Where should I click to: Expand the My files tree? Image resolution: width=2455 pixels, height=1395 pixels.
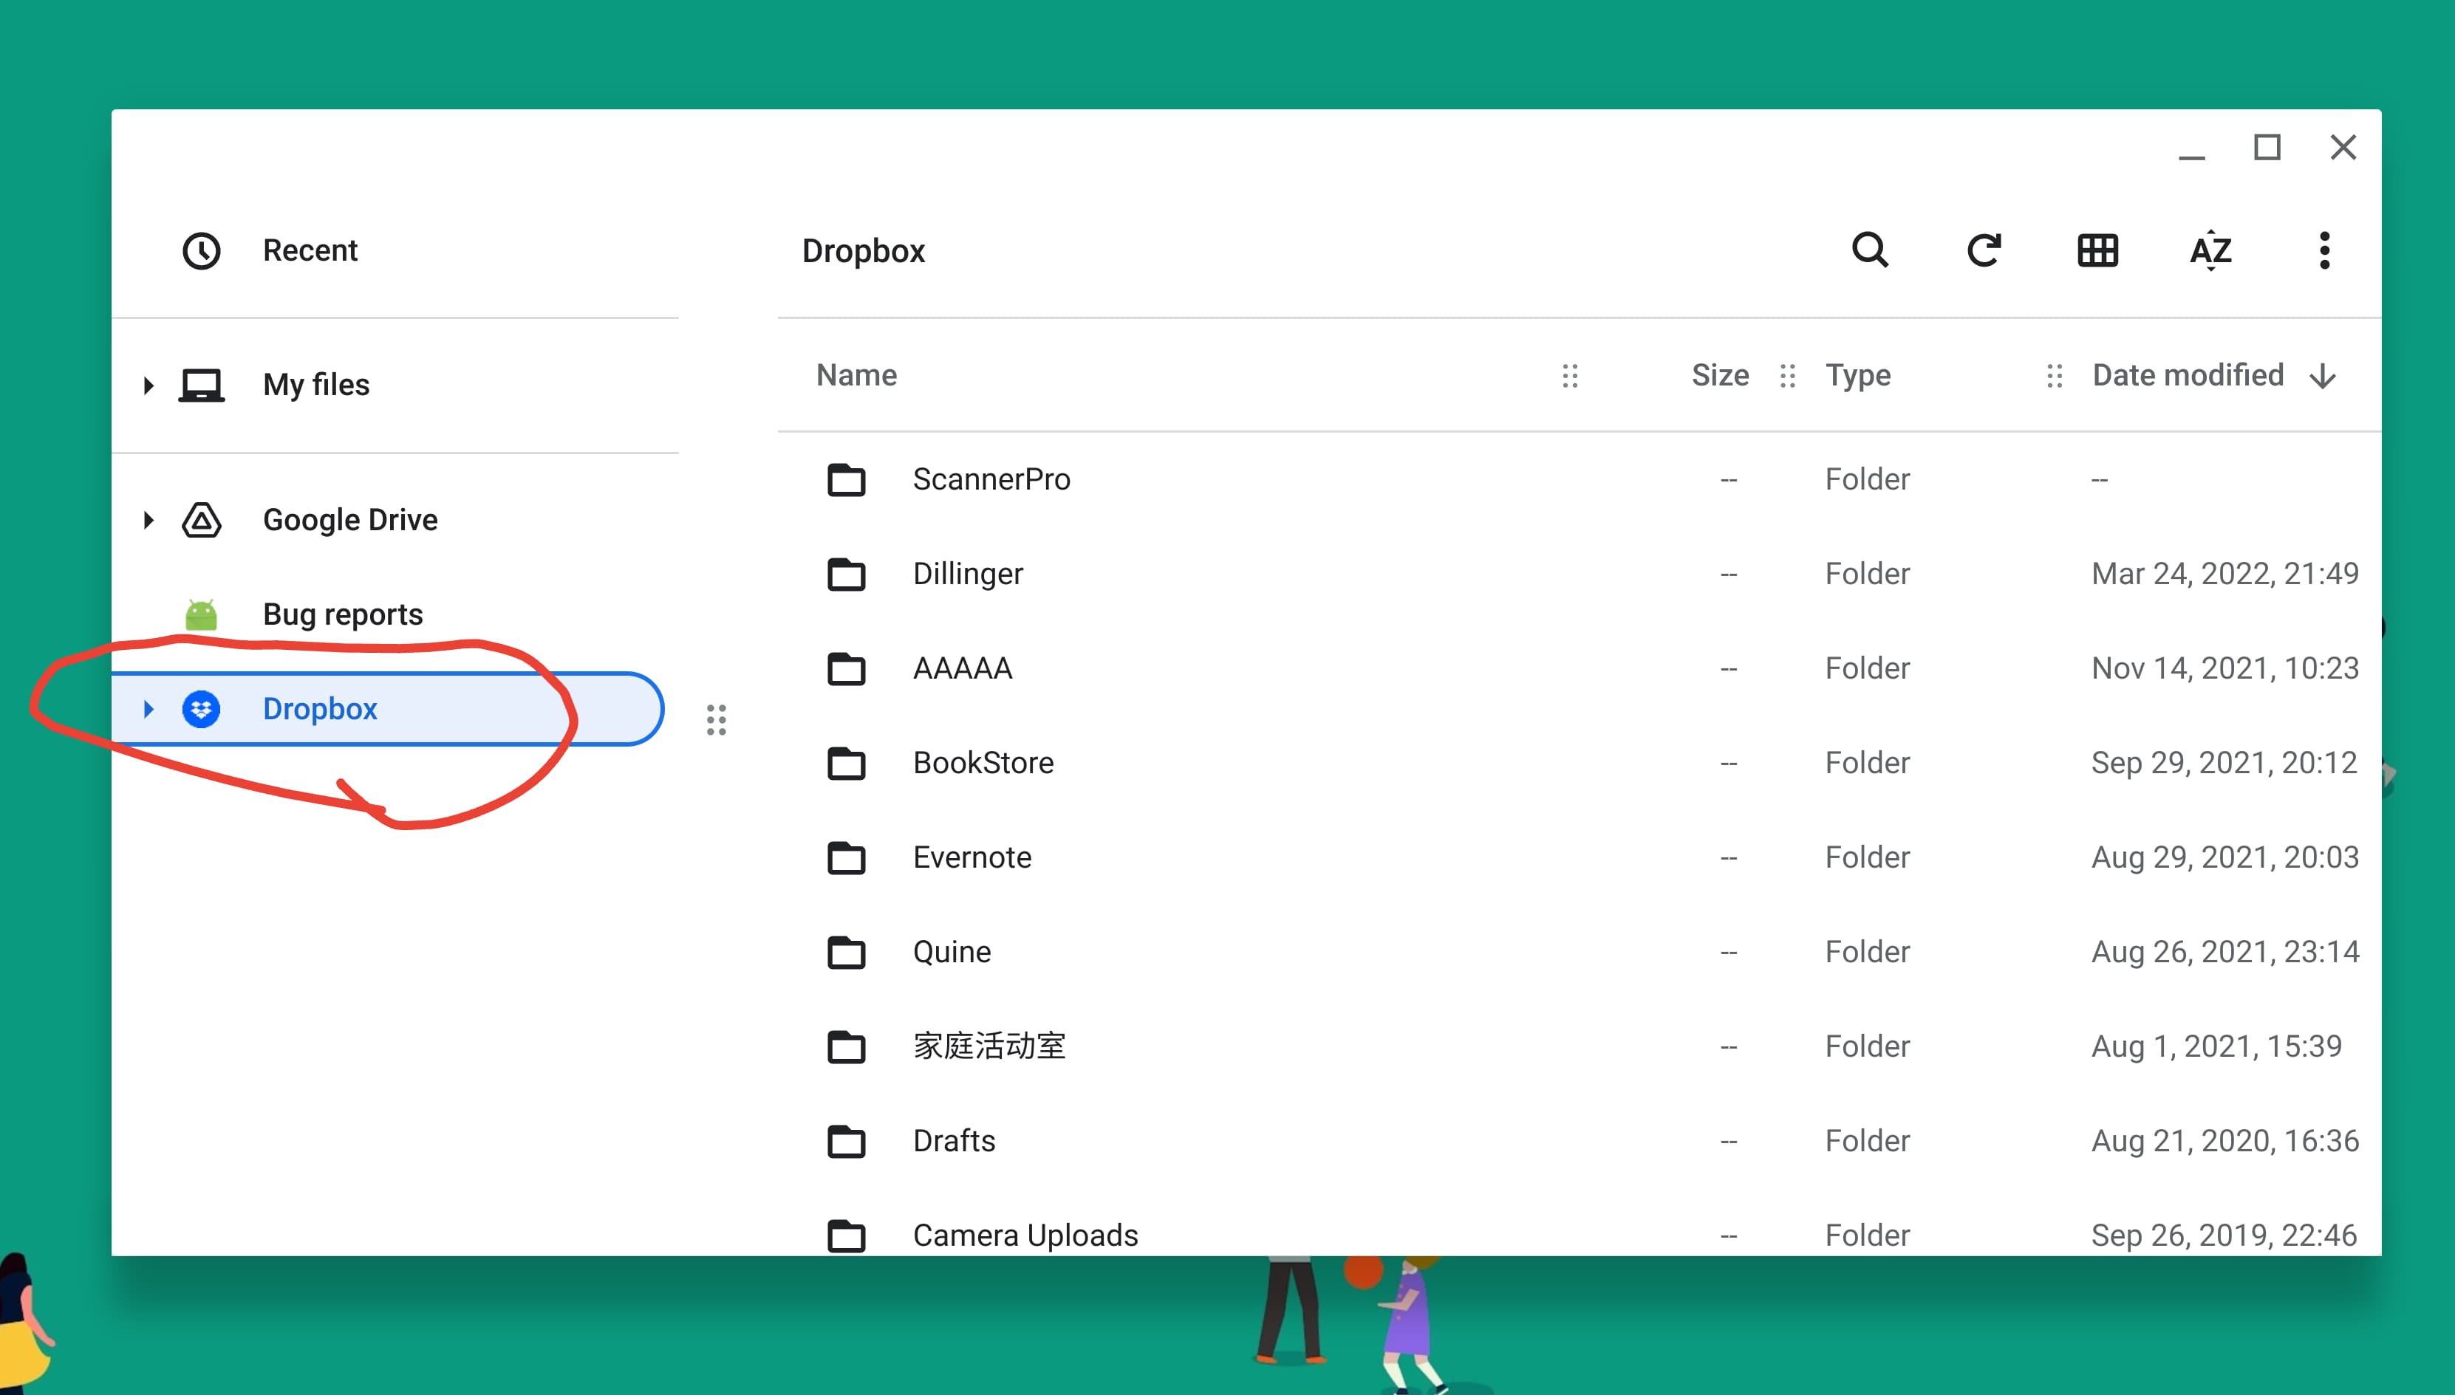(x=148, y=385)
